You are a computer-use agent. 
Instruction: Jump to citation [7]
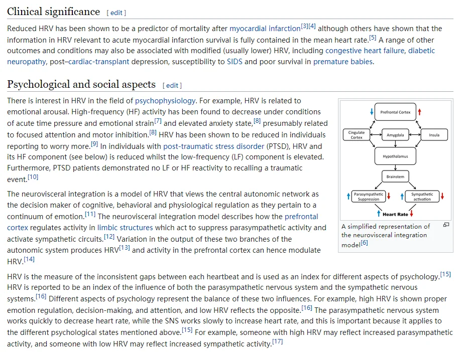coord(158,121)
